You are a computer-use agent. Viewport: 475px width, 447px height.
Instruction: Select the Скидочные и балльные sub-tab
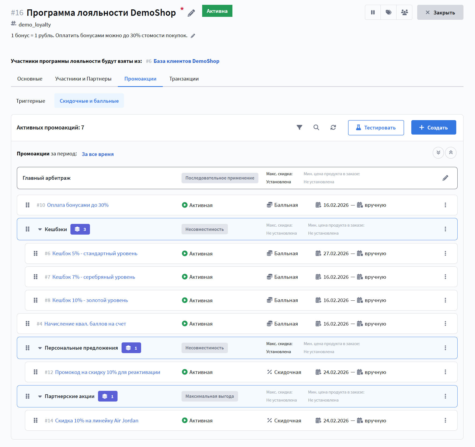89,101
